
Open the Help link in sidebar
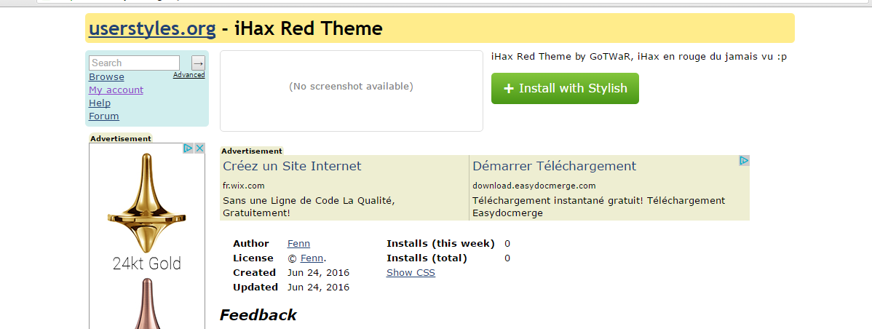(x=100, y=103)
